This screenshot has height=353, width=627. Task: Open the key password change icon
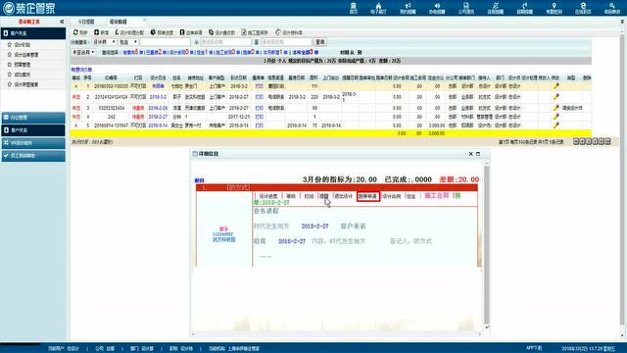click(612, 8)
